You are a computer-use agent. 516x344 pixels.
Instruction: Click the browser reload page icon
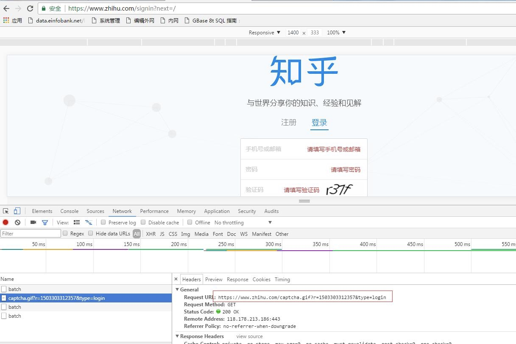coord(30,8)
